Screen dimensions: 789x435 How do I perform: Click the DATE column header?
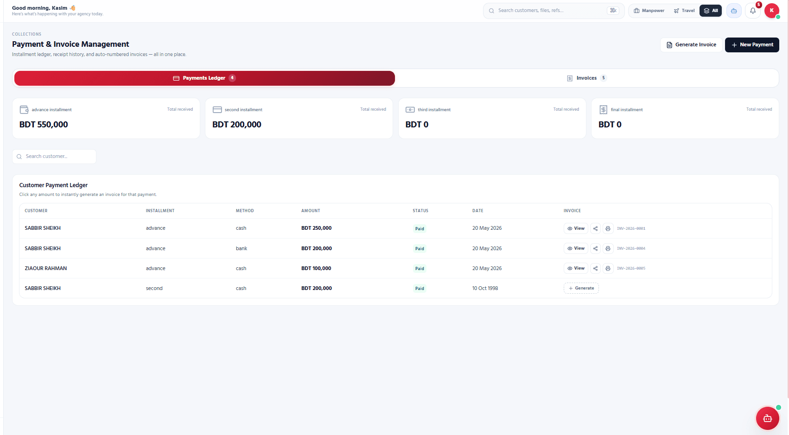tap(478, 211)
